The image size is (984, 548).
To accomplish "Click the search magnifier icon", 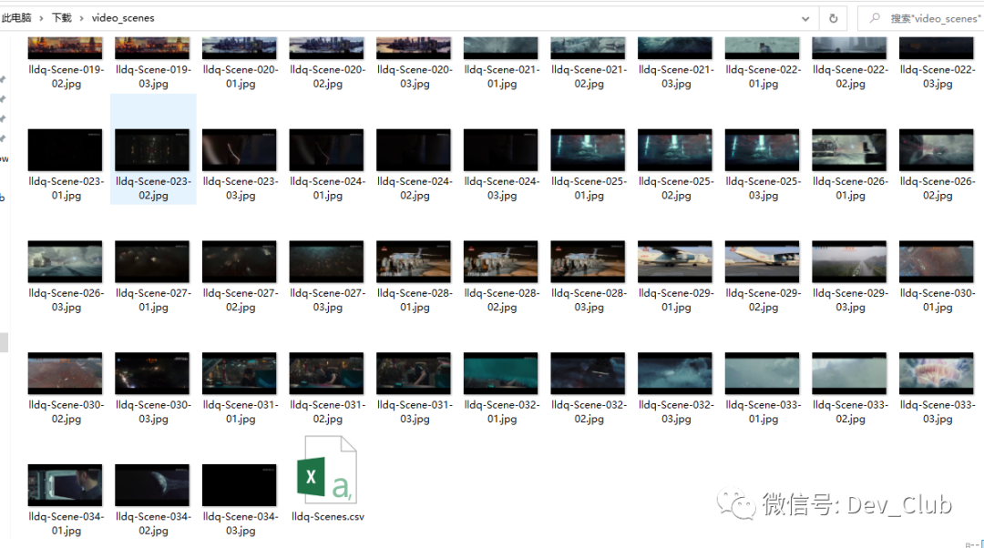I will click(x=874, y=18).
